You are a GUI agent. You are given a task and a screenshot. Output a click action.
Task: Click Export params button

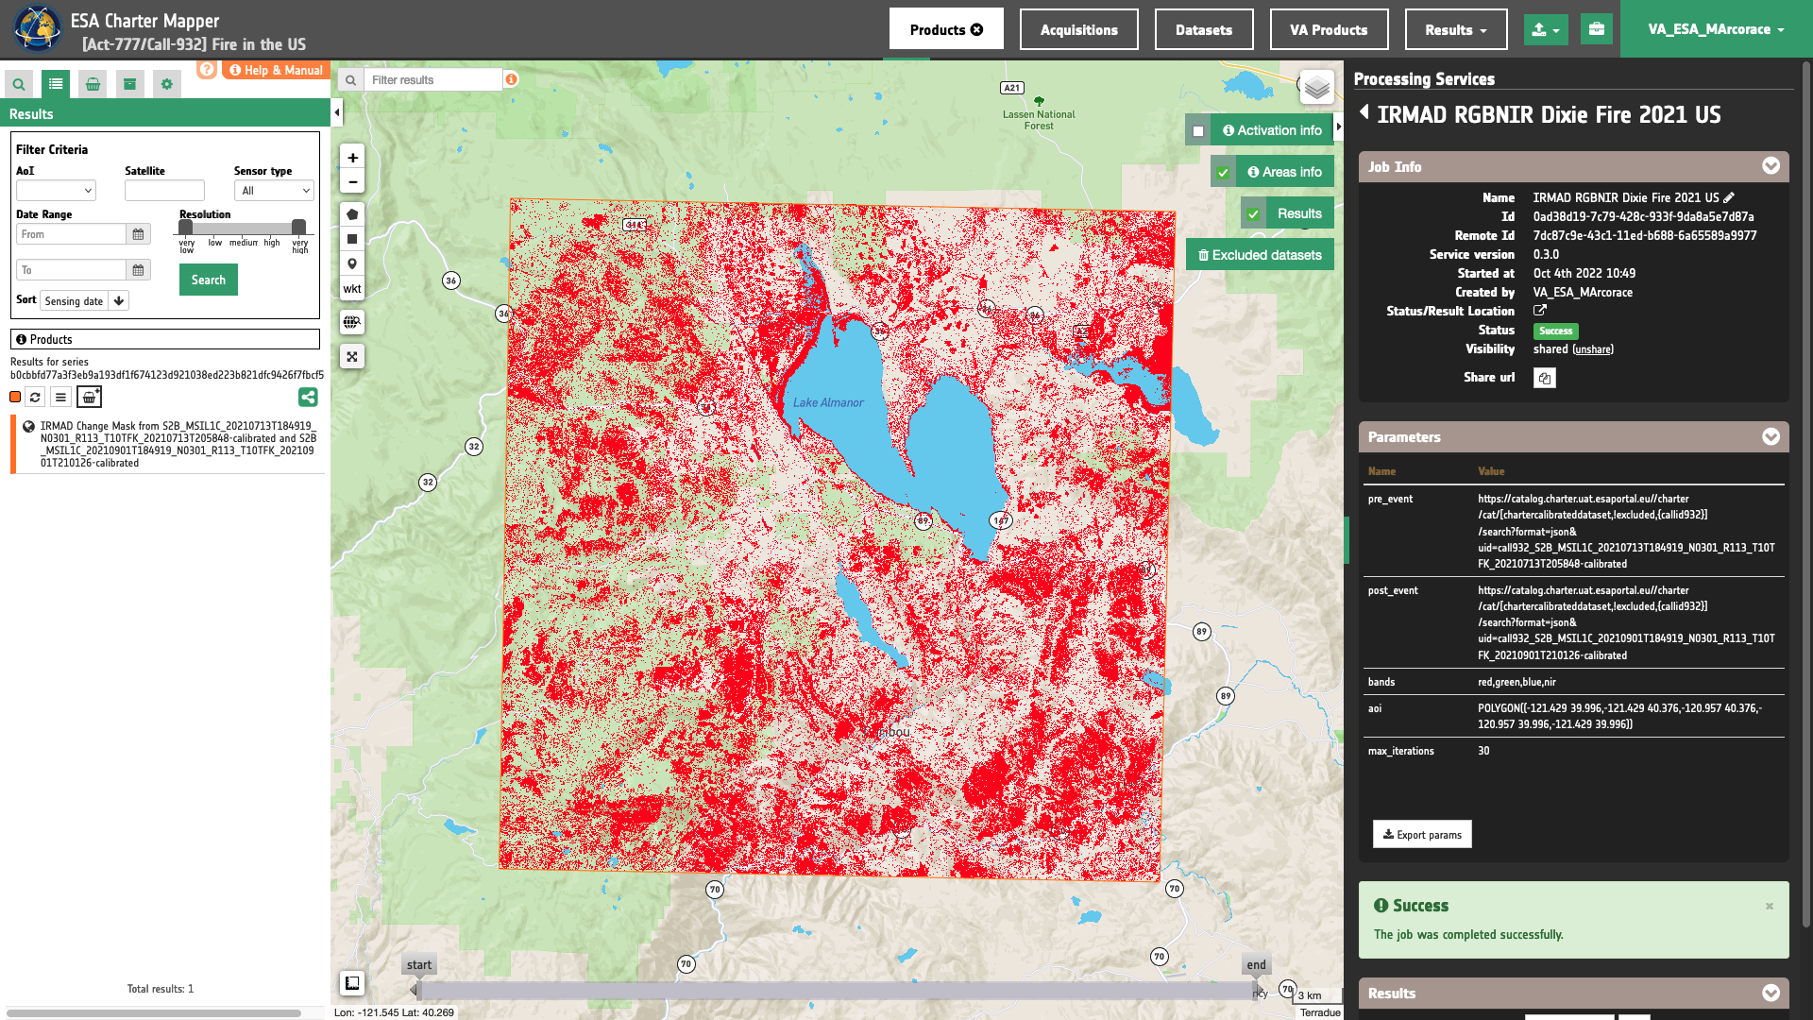[1422, 834]
